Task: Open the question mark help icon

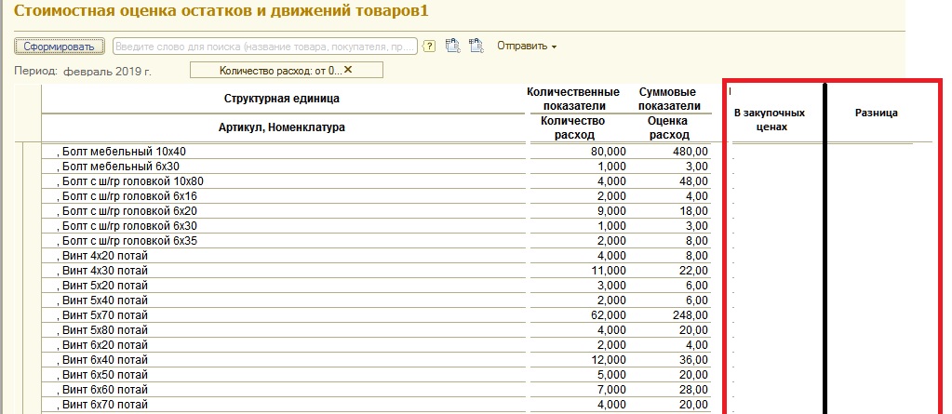Action: point(429,46)
